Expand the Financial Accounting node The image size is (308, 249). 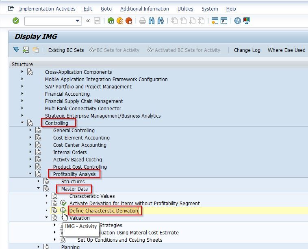[x=22, y=94]
